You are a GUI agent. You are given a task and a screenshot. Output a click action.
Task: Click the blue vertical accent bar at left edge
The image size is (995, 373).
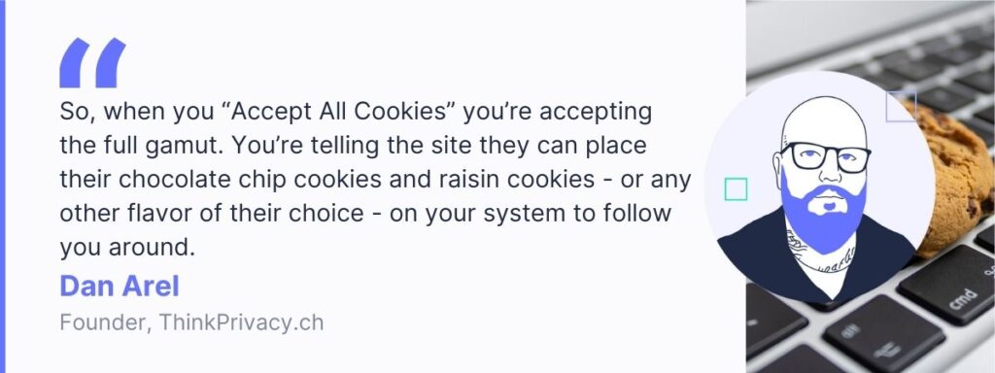click(x=3, y=186)
